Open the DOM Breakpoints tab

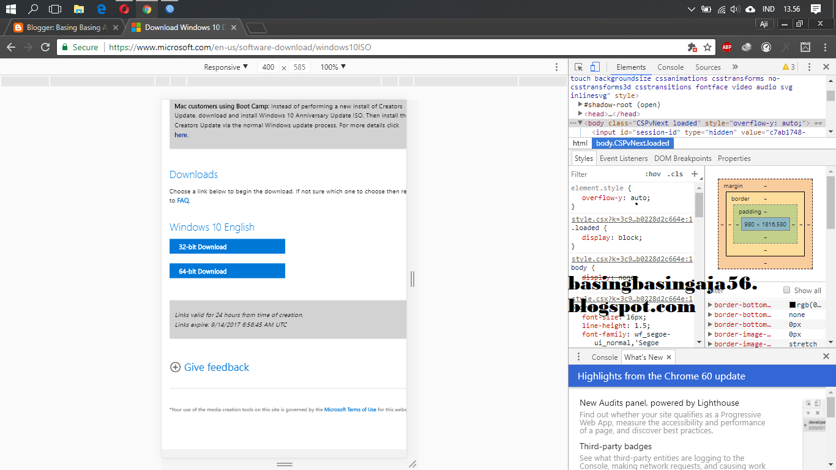(683, 159)
